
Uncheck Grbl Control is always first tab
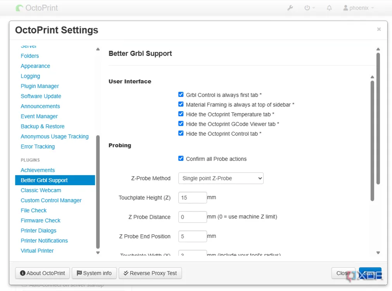point(181,95)
